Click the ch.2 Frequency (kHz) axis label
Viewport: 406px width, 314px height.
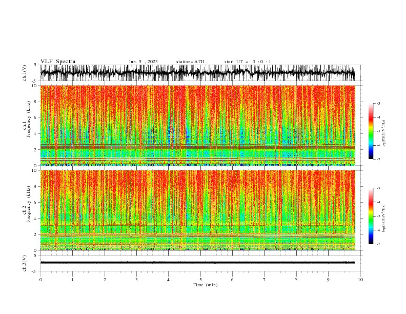point(27,204)
